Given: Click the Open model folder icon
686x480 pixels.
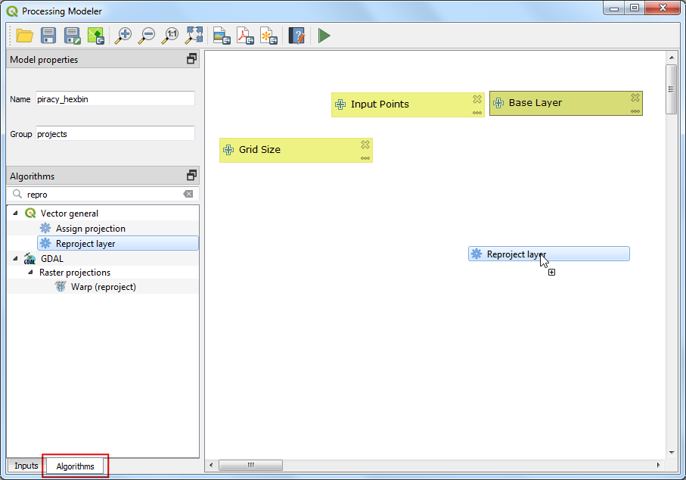Looking at the screenshot, I should coord(24,35).
